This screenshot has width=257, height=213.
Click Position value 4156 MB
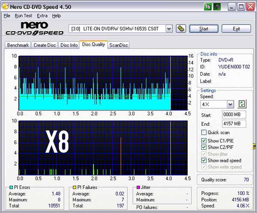(240, 200)
